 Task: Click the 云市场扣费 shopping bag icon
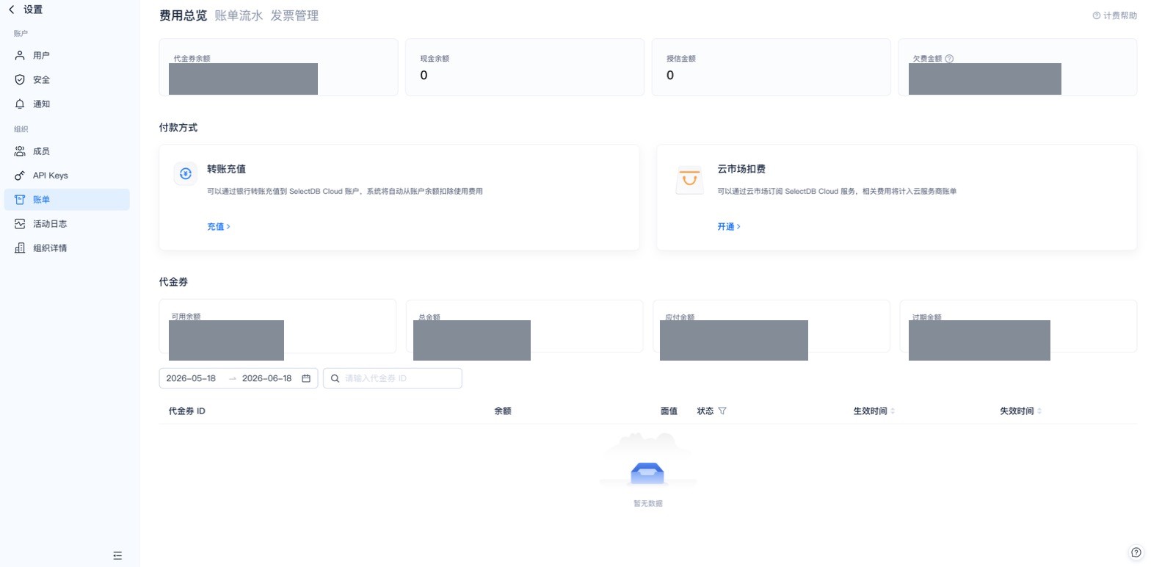(689, 180)
